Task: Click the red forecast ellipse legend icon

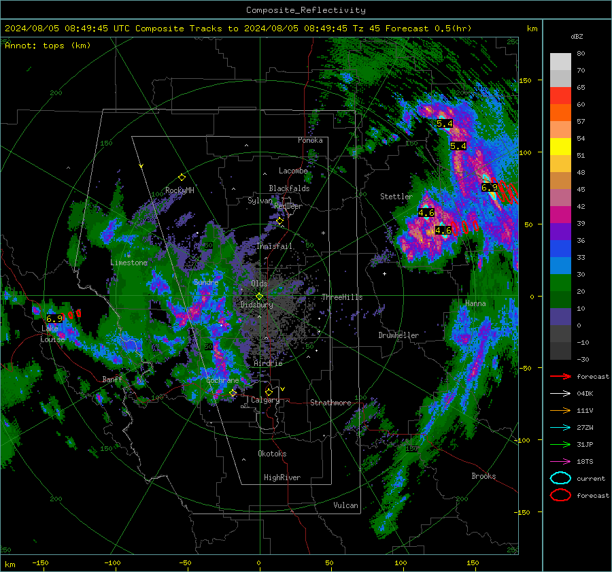Action: click(x=560, y=495)
